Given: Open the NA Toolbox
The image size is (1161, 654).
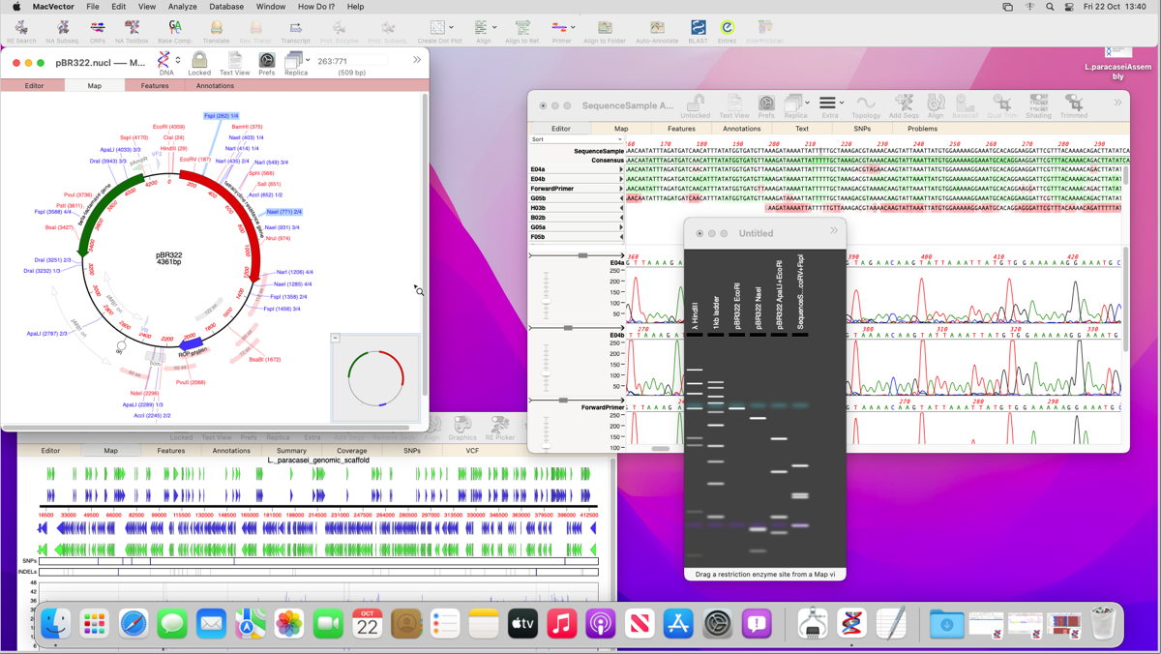Looking at the screenshot, I should pyautogui.click(x=132, y=31).
